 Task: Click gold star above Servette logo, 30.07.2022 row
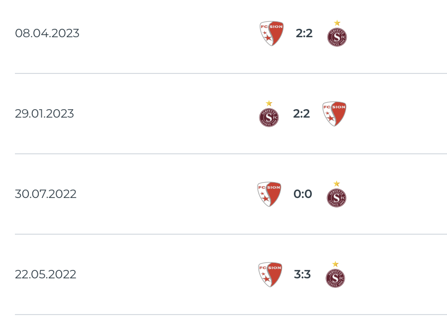(337, 184)
